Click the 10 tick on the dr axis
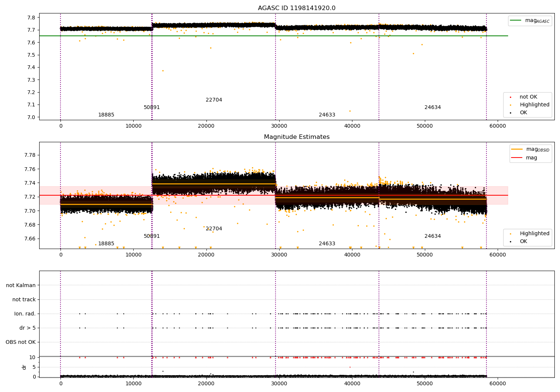560x392 pixels. point(32,358)
